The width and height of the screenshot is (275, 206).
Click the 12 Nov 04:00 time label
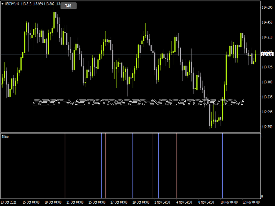(251, 202)
